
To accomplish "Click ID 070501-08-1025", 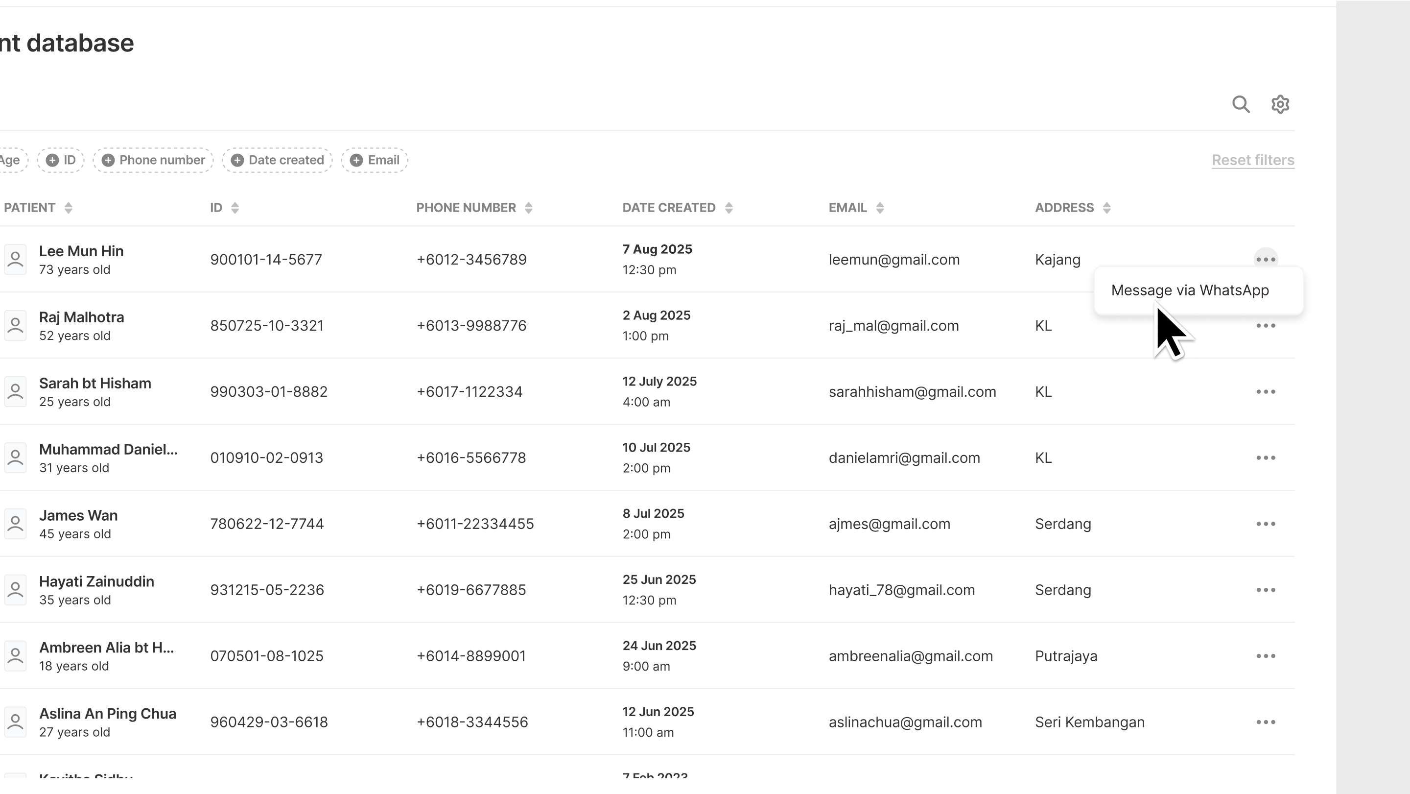I will pos(266,656).
